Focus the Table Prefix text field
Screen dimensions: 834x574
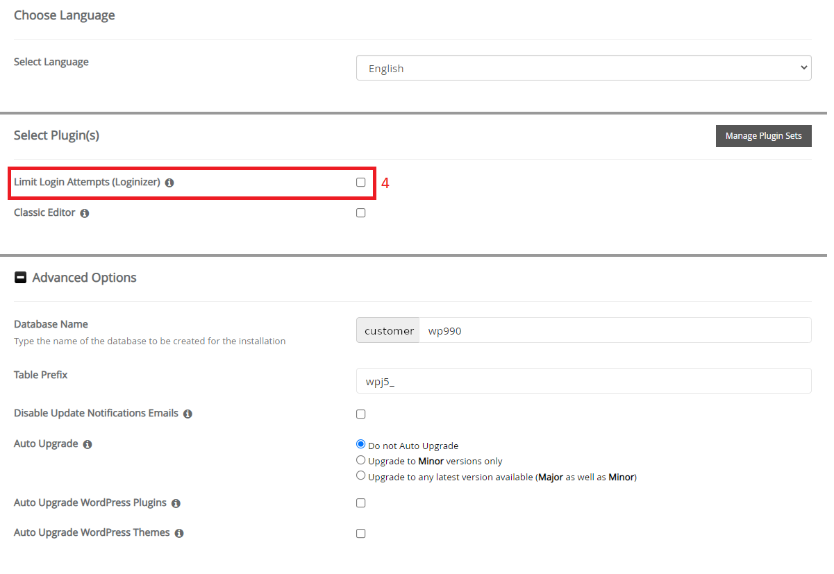583,381
